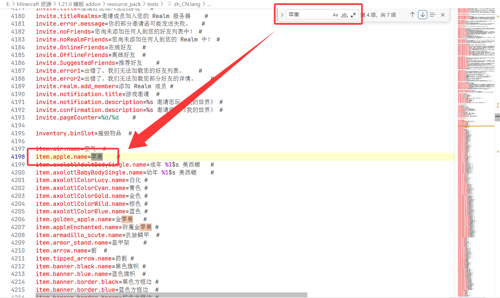
Task: Open the E: drive breadcrumb
Action: [8, 4]
